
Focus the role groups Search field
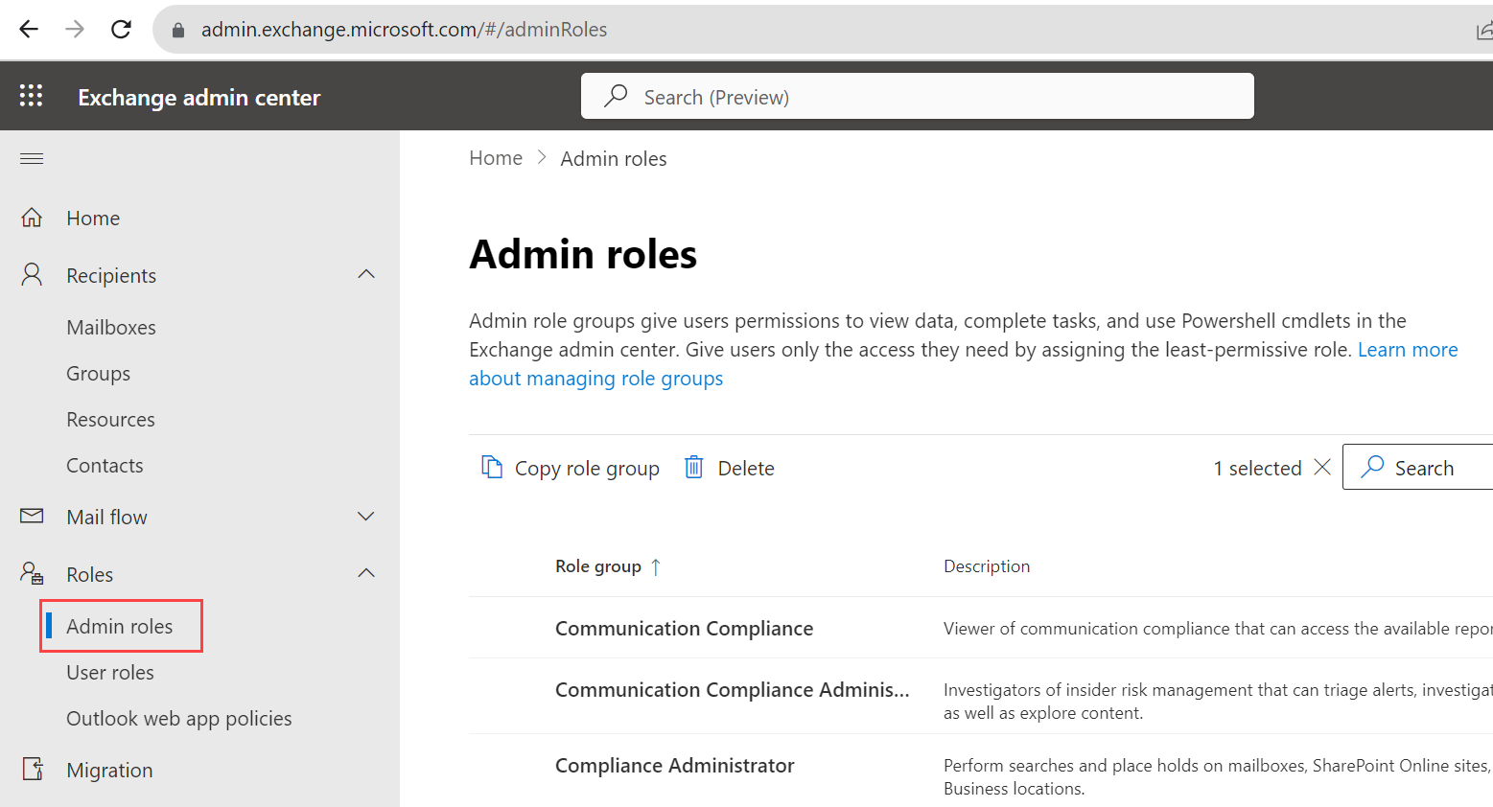(1418, 467)
